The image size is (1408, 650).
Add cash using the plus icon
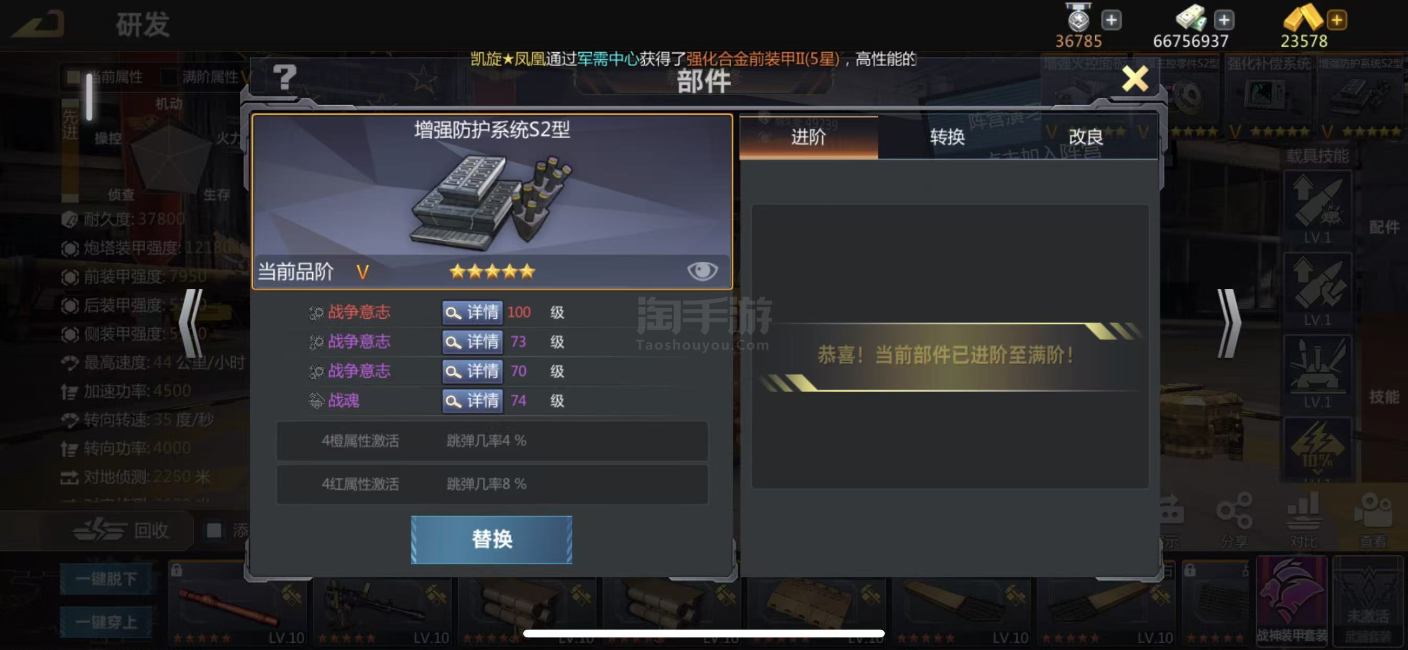click(1224, 20)
